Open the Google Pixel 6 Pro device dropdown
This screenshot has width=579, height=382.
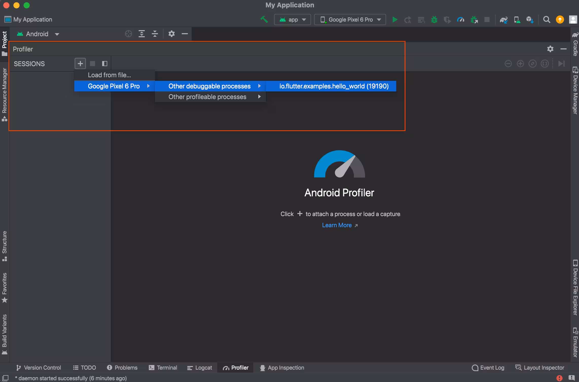tap(350, 20)
